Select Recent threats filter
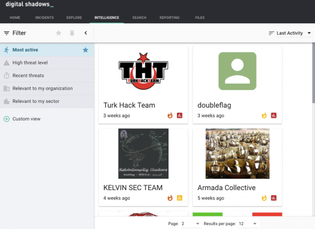The image size is (315, 229). pos(47,76)
